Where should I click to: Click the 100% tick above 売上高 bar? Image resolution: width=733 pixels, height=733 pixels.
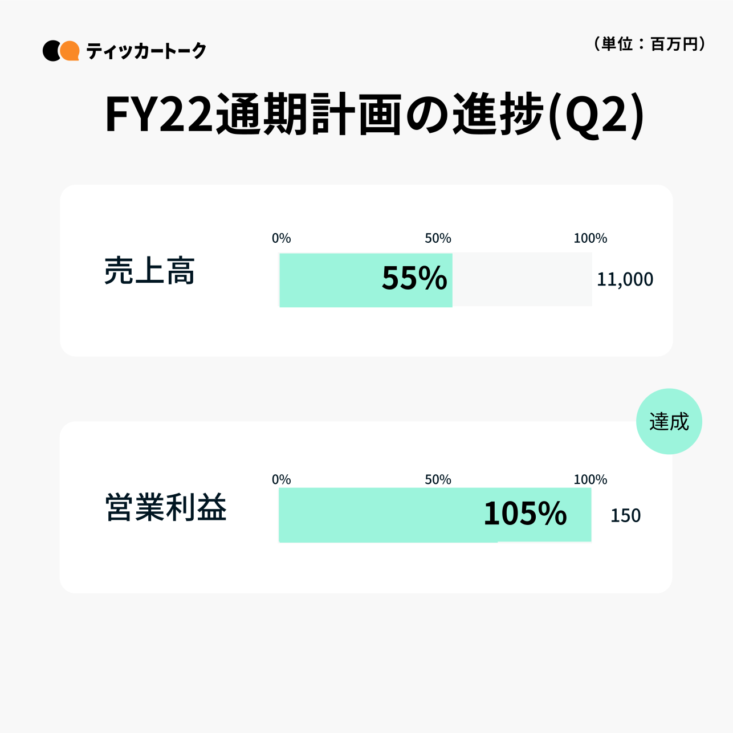590,238
